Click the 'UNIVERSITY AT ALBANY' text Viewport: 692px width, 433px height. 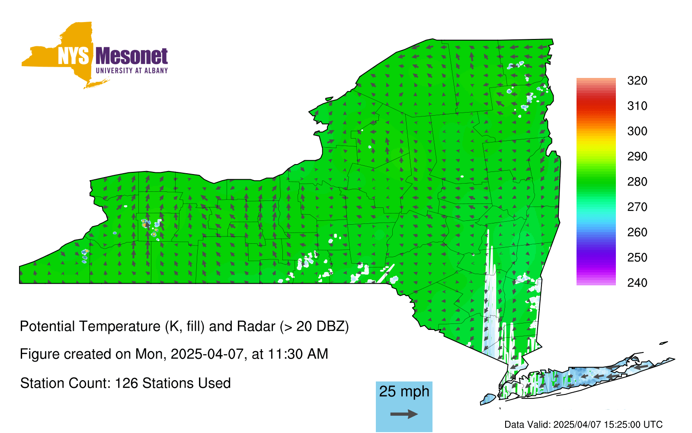(131, 71)
